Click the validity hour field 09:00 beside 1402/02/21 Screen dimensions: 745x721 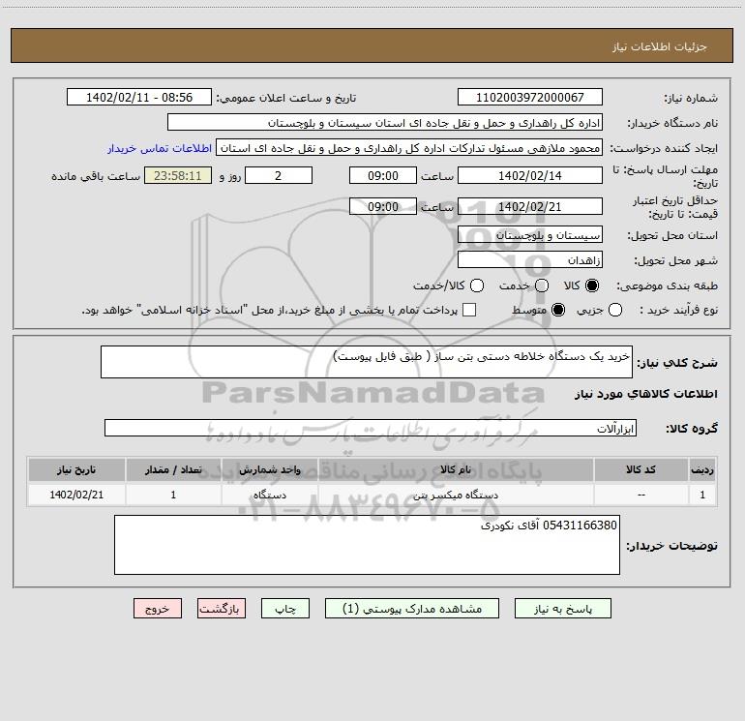pos(383,206)
